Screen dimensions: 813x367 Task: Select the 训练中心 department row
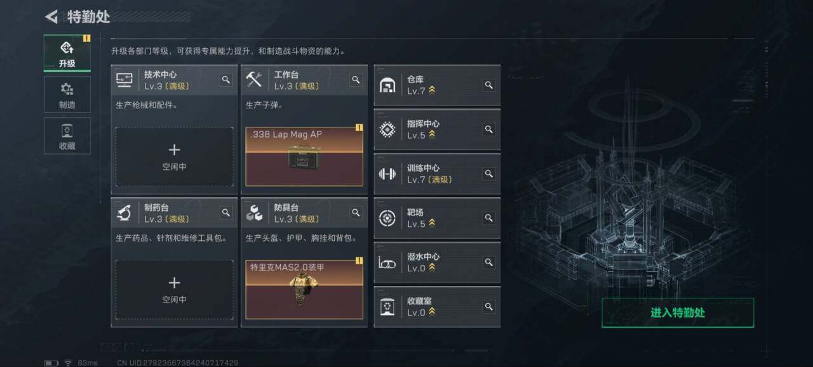(437, 174)
